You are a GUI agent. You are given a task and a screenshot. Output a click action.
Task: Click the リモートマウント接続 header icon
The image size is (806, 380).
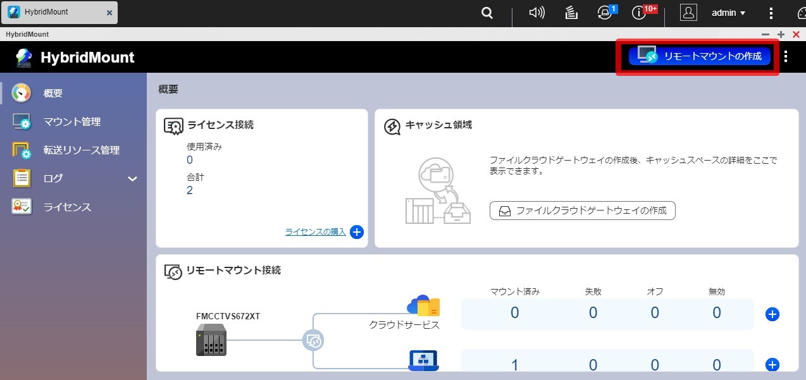173,271
